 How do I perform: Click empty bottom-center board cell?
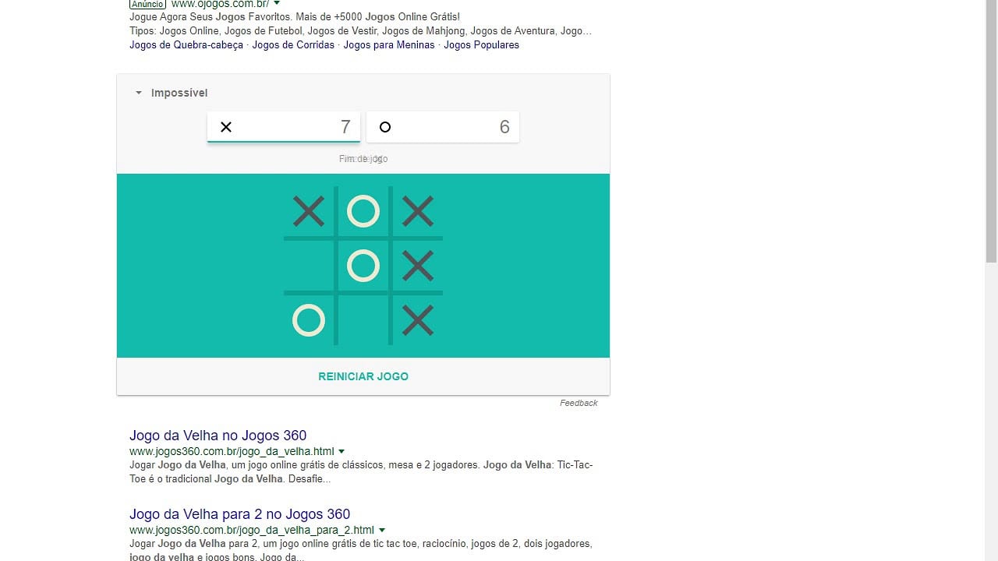[x=363, y=320]
